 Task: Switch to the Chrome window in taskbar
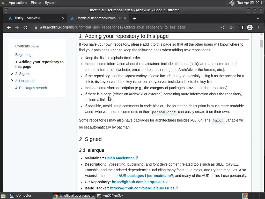coord(74,196)
